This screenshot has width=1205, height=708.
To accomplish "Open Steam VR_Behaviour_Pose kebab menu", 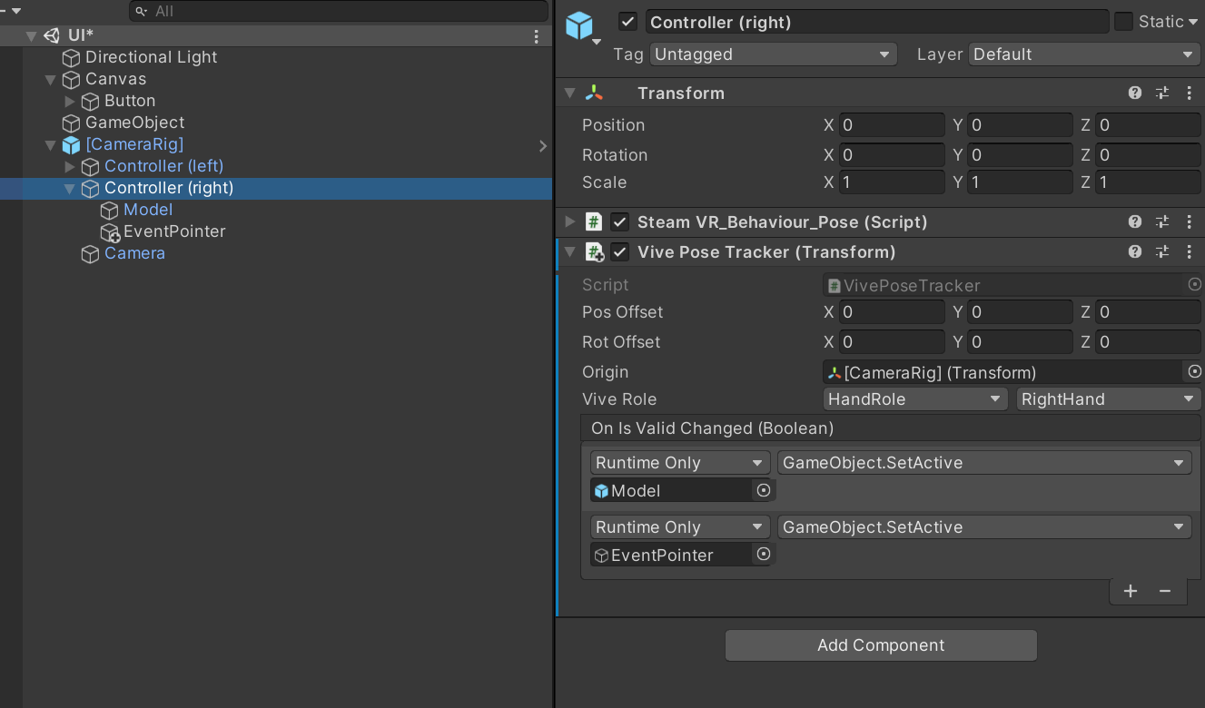I will tap(1190, 221).
